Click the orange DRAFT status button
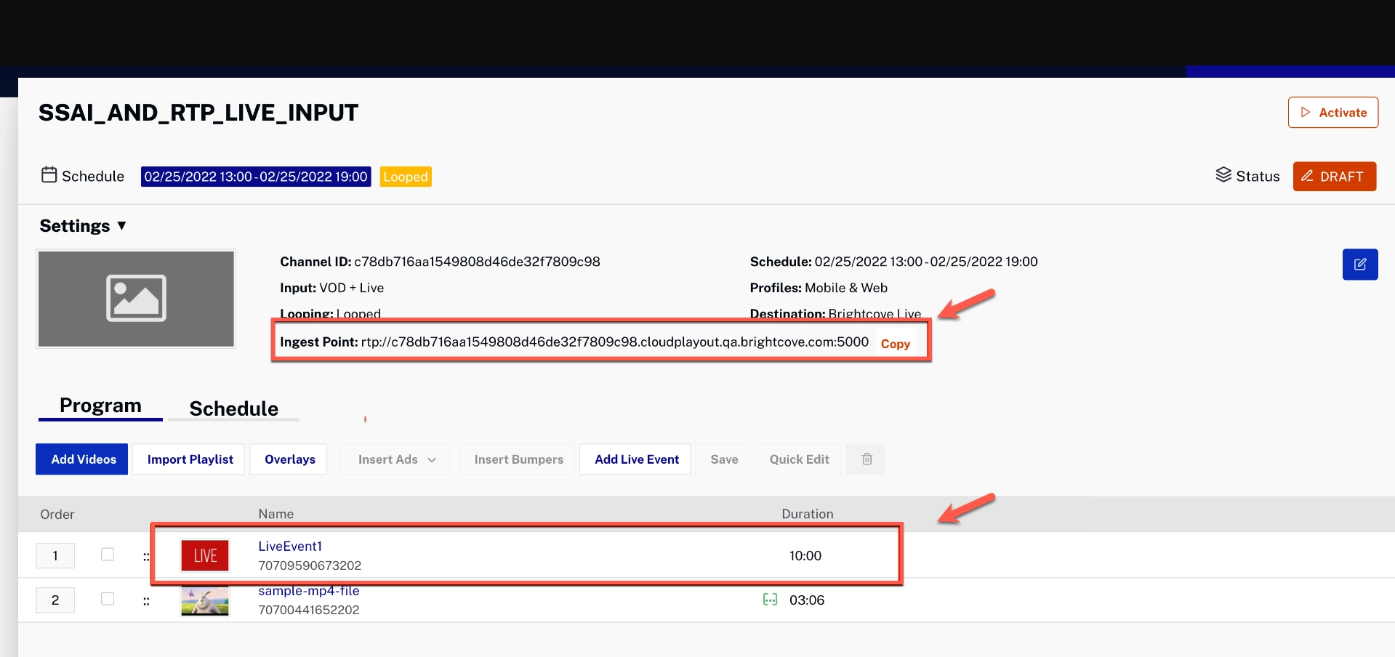Screen dimensions: 1395x657 tap(1333, 177)
